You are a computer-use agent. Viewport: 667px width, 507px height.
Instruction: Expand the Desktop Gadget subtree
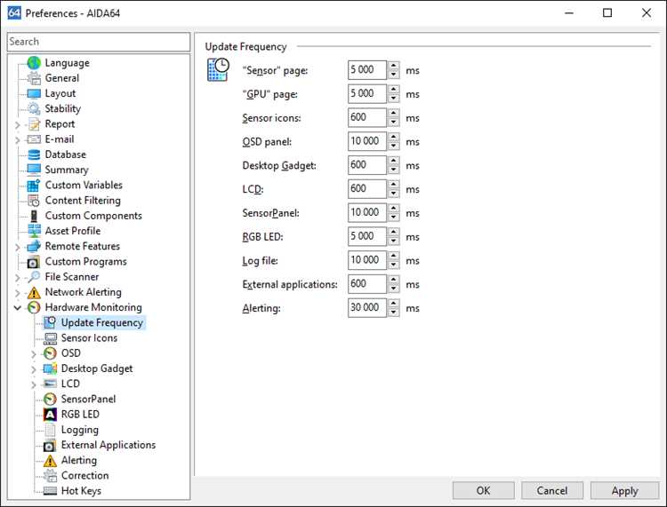(34, 369)
